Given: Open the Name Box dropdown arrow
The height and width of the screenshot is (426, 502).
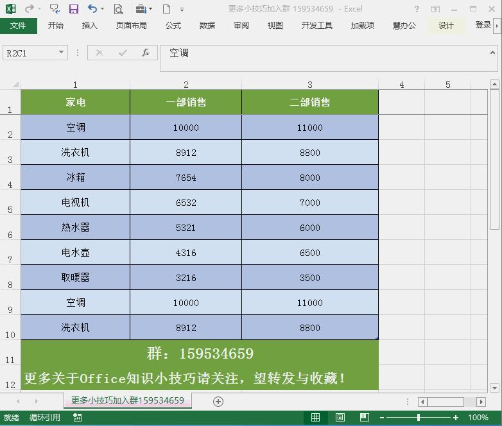Looking at the screenshot, I should tap(61, 52).
